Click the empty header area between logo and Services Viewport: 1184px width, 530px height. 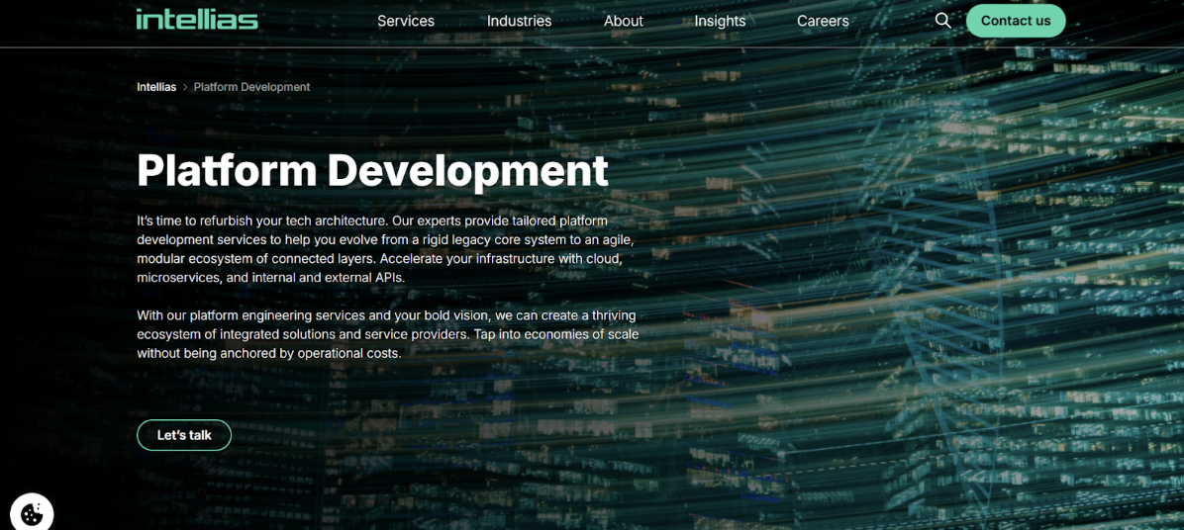pyautogui.click(x=317, y=21)
